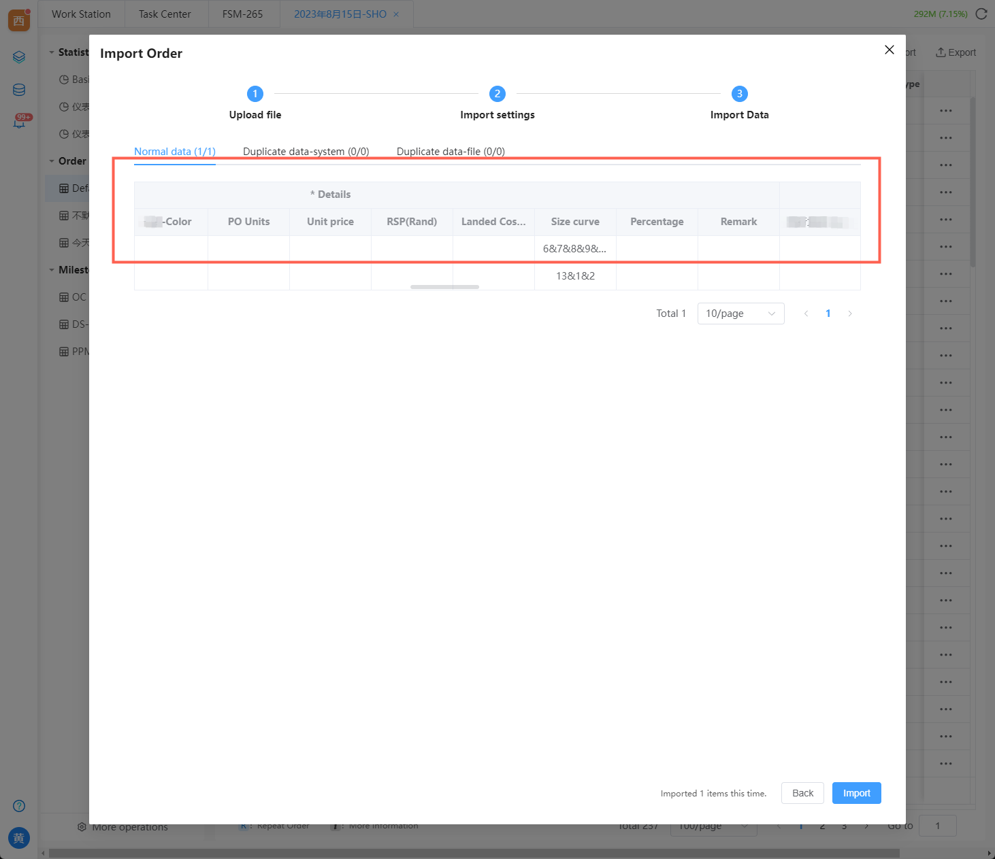Open the notifications bell with 99+ badge
The image size is (995, 859).
(x=20, y=122)
